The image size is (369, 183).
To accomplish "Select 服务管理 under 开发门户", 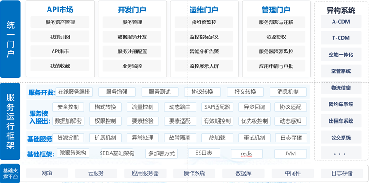I will (132, 22).
